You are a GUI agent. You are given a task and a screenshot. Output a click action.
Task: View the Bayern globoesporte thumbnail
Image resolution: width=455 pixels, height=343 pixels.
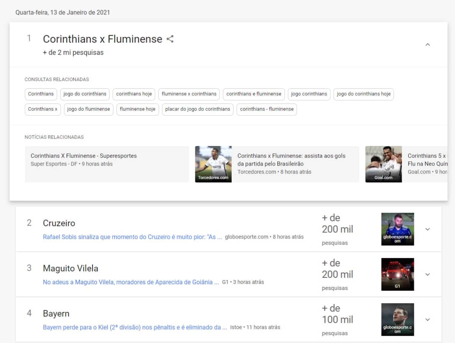point(397,320)
